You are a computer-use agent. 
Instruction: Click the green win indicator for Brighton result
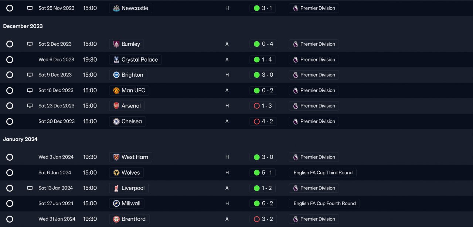tap(256, 75)
